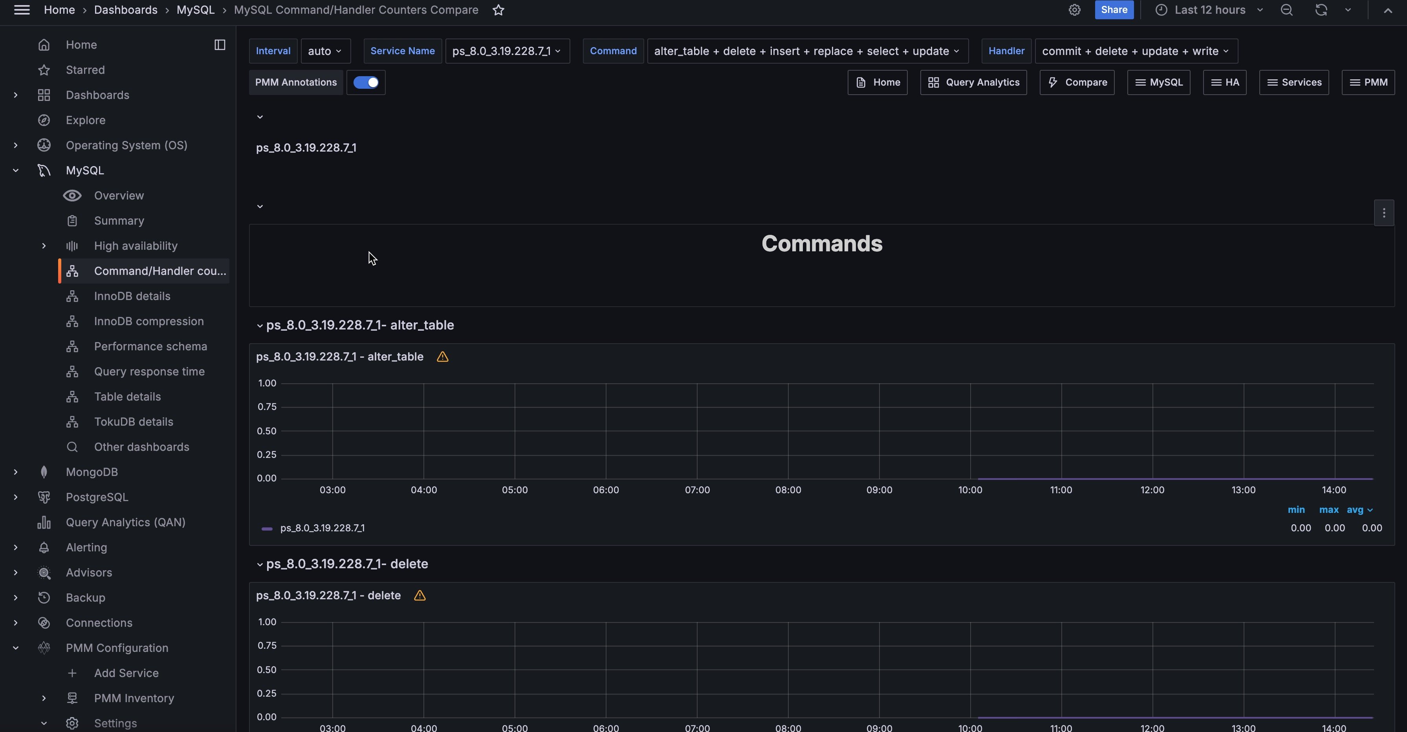Collapse the top kiosk chevron
The width and height of the screenshot is (1407, 732).
coord(1387,10)
